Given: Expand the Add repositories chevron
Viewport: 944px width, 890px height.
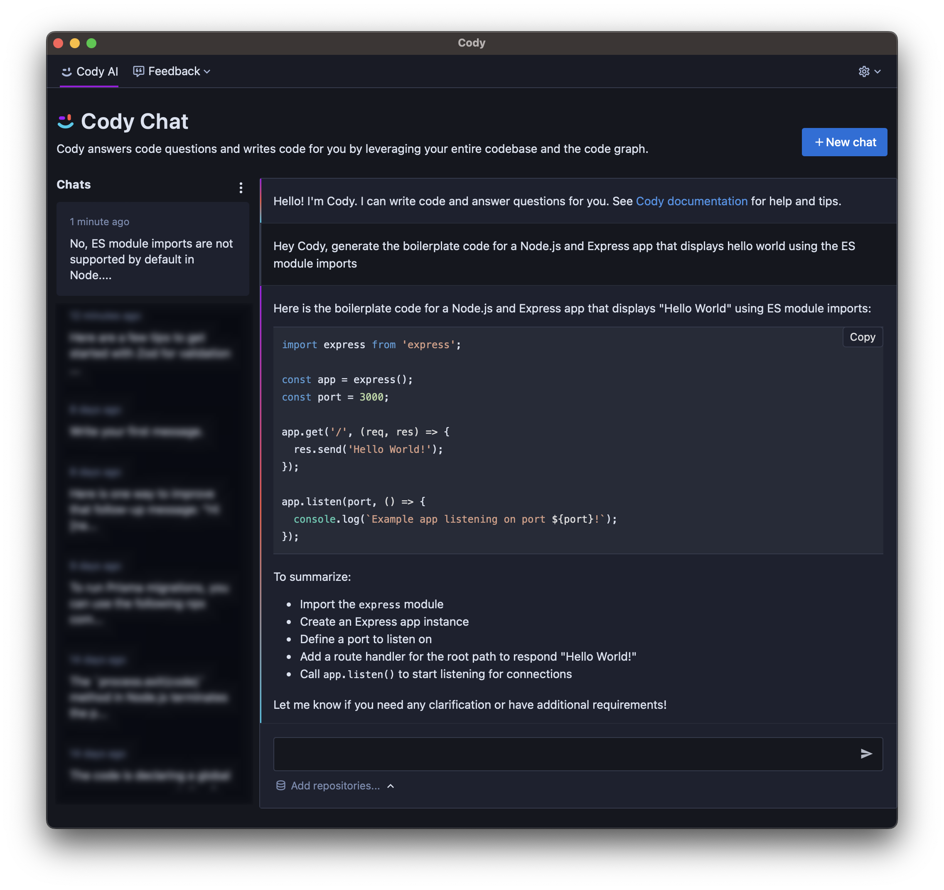Looking at the screenshot, I should [x=391, y=786].
